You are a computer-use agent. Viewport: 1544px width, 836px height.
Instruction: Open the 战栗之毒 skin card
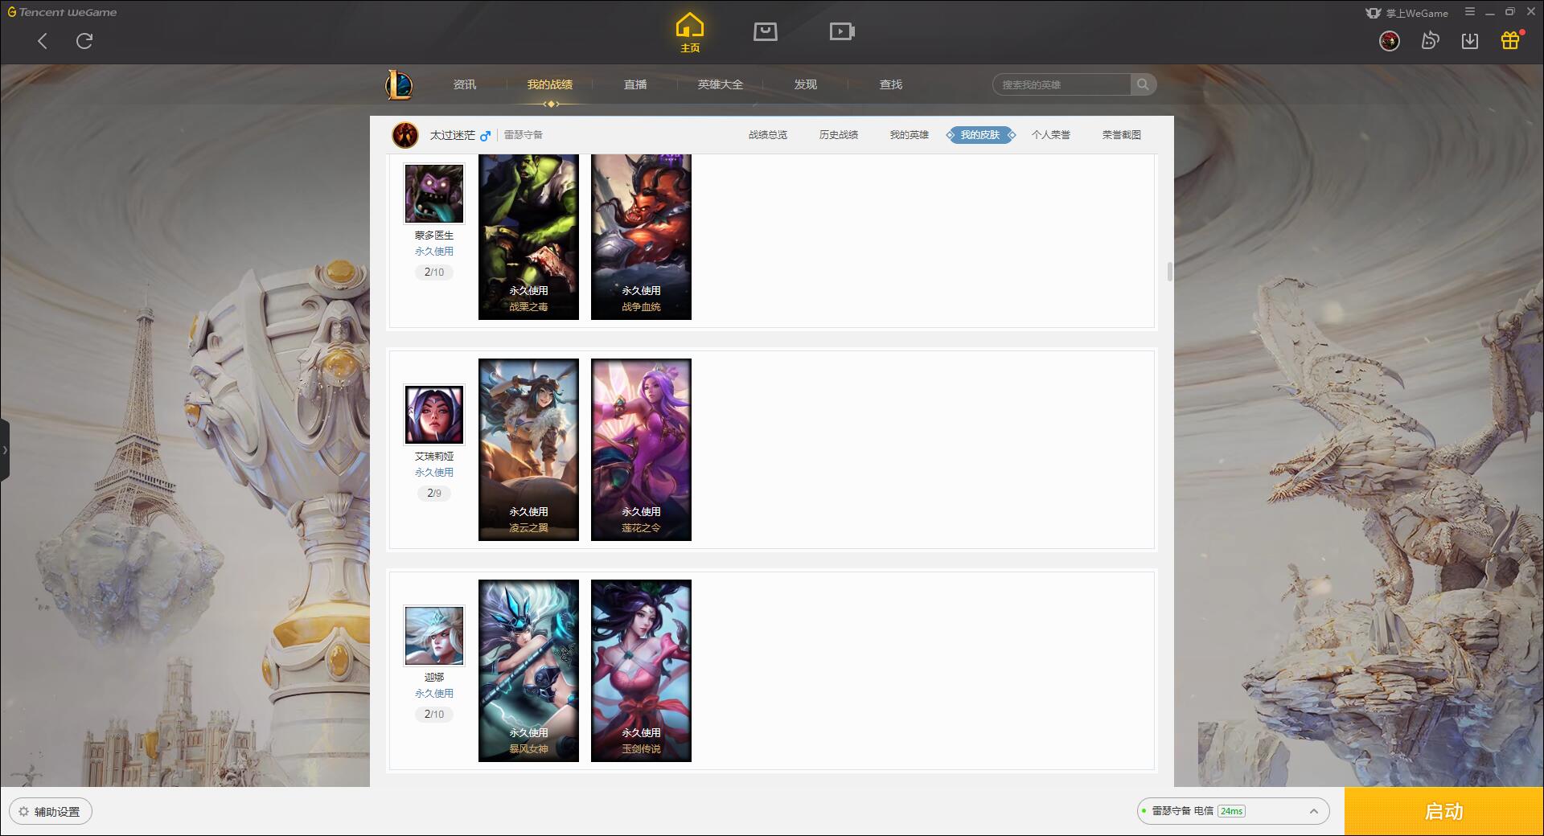(528, 237)
